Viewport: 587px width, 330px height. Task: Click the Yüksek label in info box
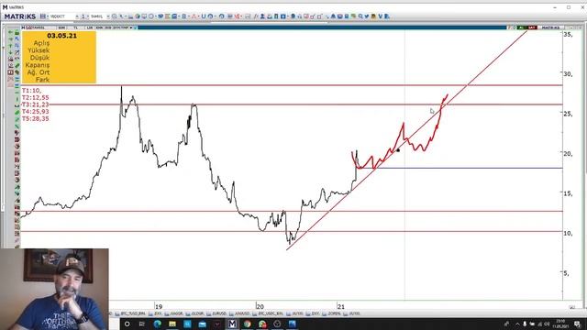click(39, 50)
